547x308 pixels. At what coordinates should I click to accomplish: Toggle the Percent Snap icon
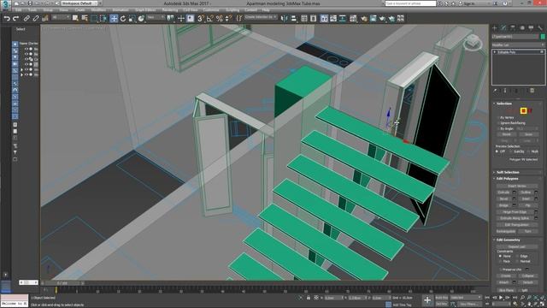click(x=219, y=19)
